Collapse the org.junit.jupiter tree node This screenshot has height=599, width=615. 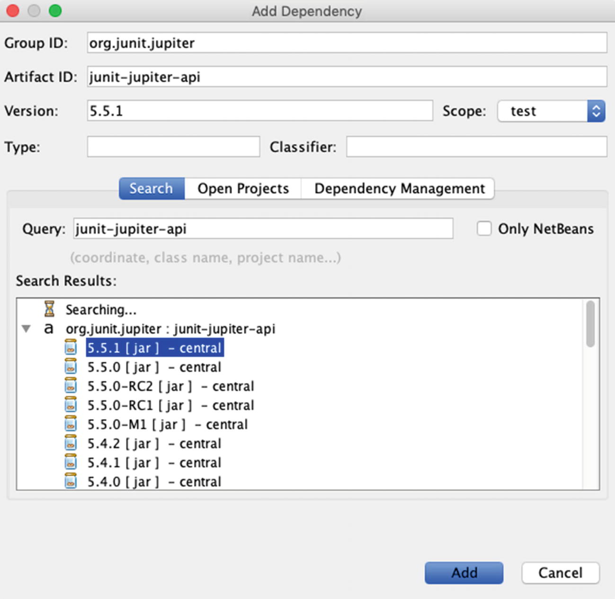coord(27,329)
